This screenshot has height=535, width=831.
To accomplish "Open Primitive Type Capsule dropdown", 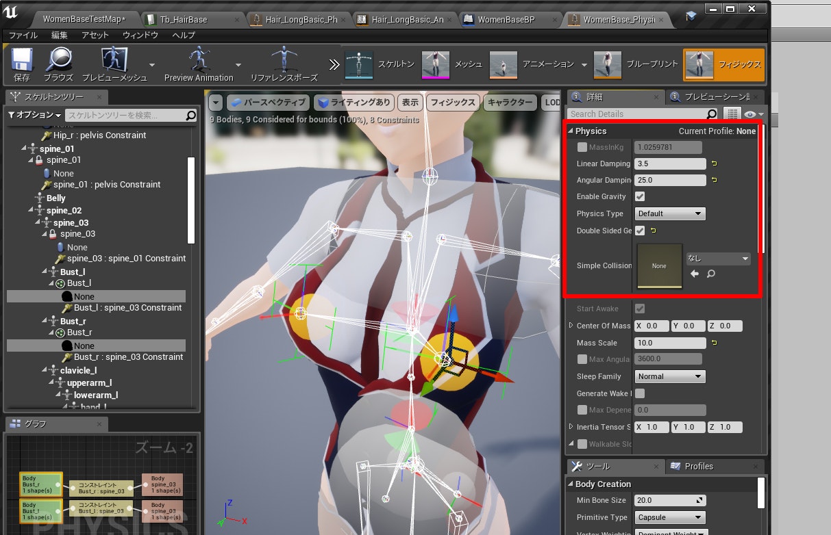I will (670, 517).
